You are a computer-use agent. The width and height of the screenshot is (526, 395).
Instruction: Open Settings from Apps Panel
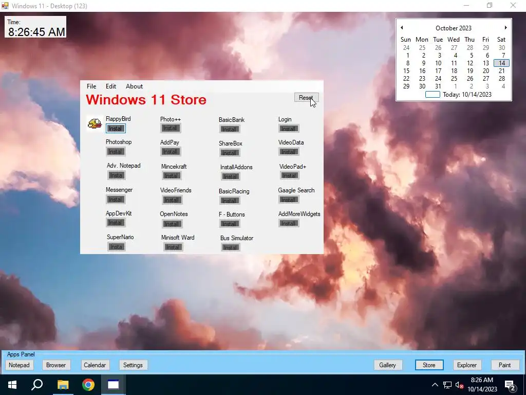click(133, 365)
